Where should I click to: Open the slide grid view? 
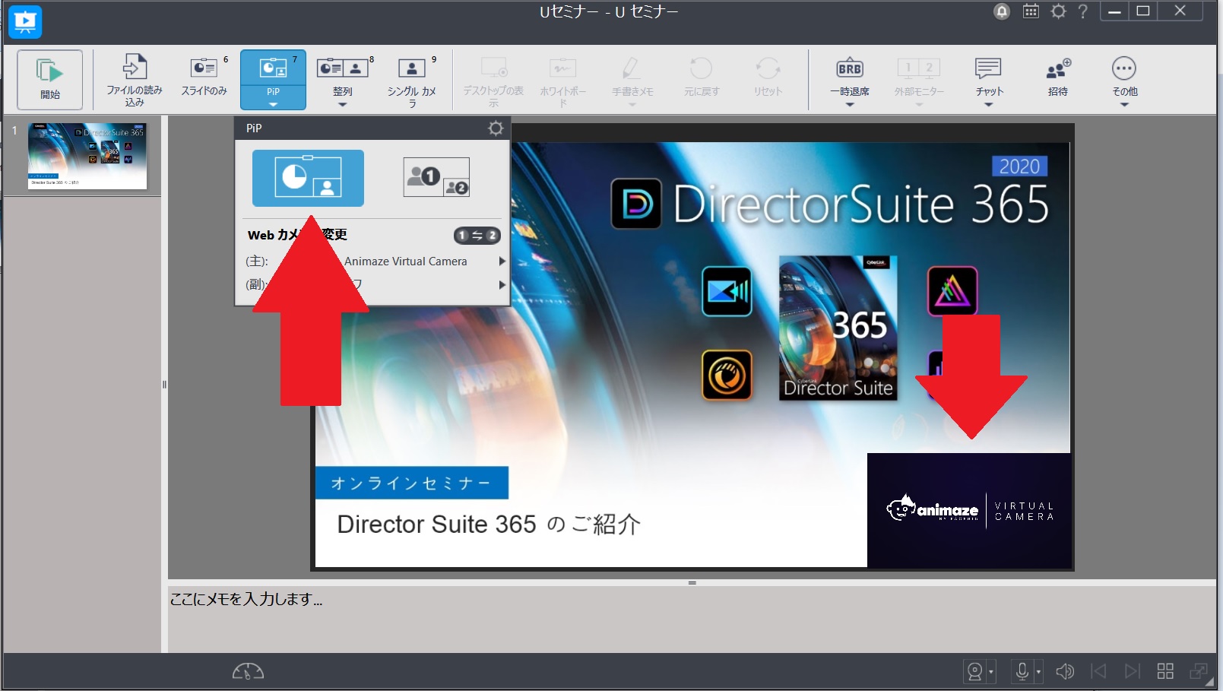(x=1165, y=671)
